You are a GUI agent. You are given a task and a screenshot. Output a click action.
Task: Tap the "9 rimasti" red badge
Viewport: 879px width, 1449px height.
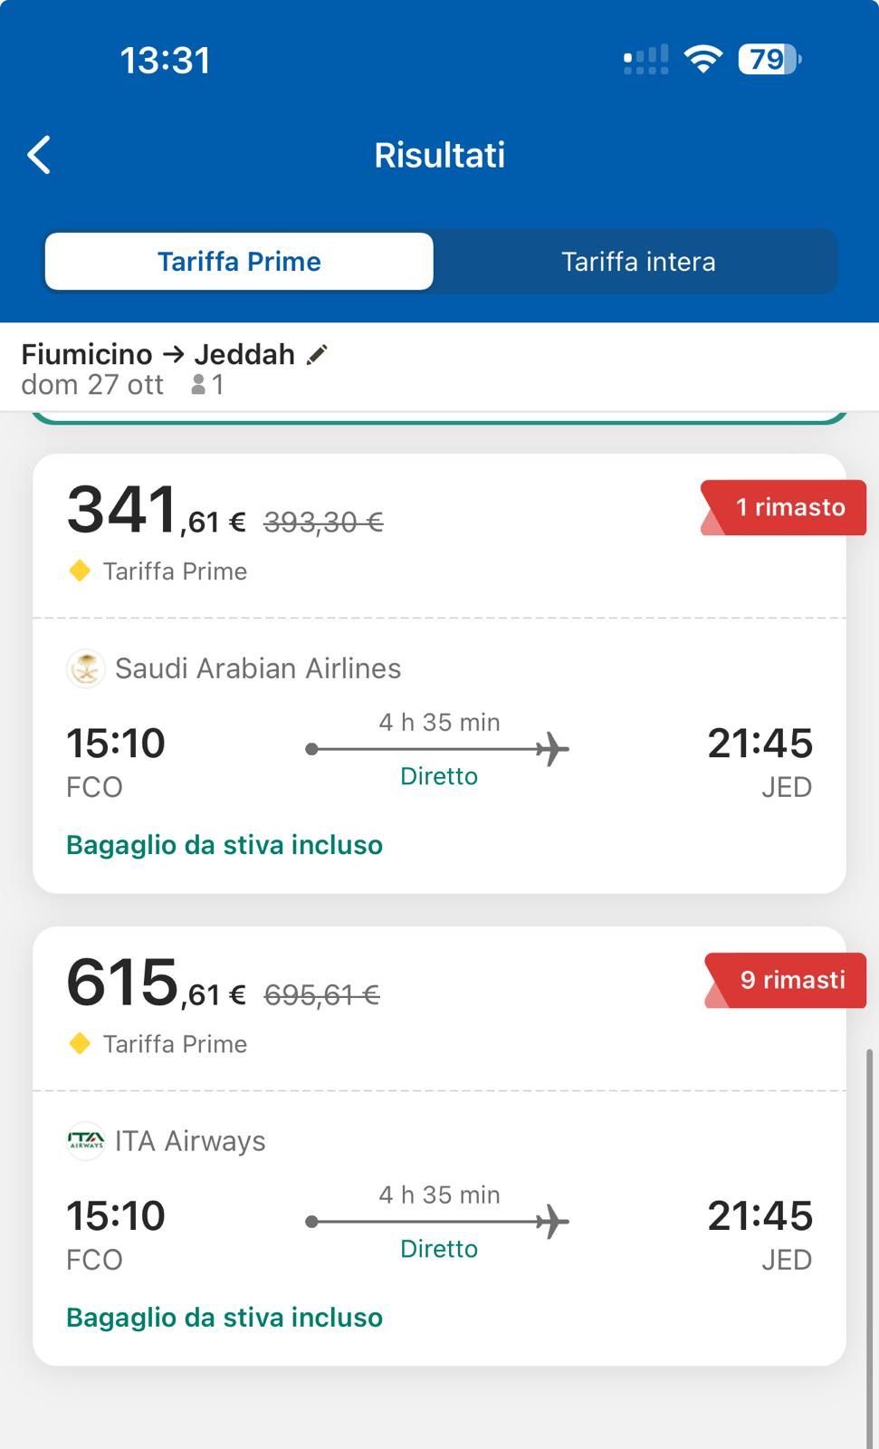(x=791, y=980)
